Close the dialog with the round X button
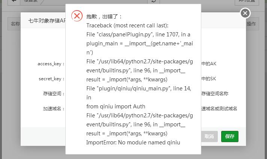This screenshot has width=267, height=159. tap(245, 13)
